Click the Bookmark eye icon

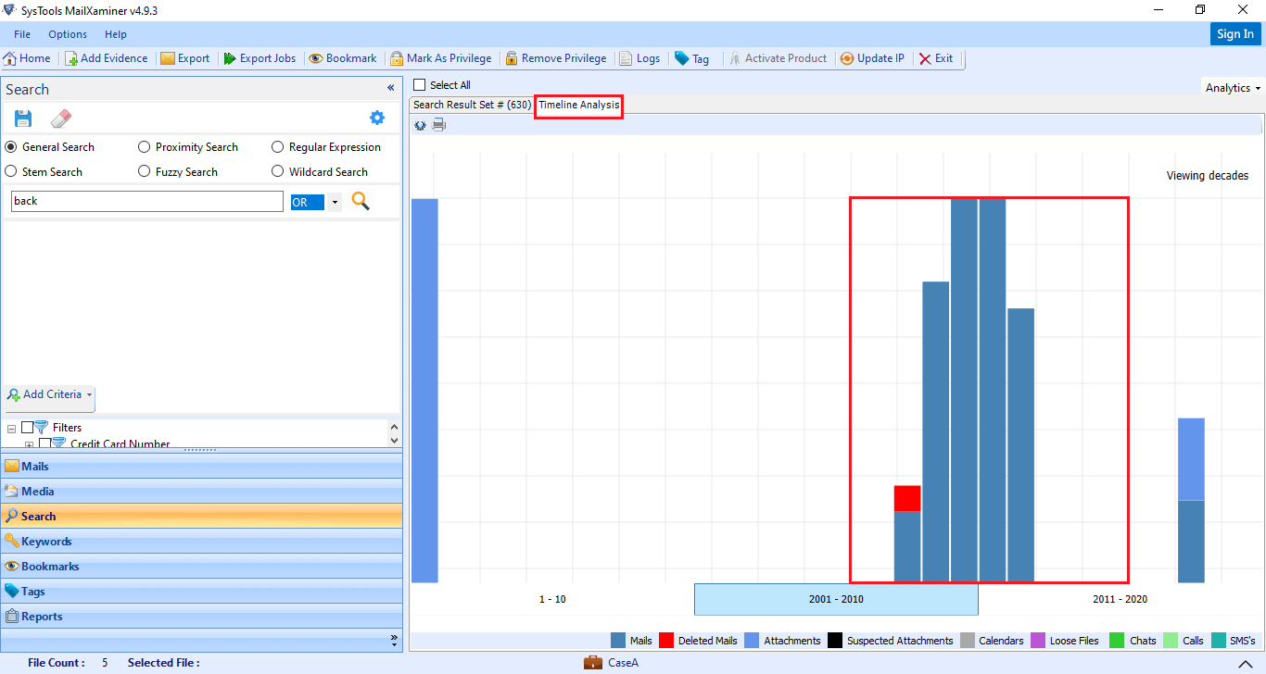316,58
